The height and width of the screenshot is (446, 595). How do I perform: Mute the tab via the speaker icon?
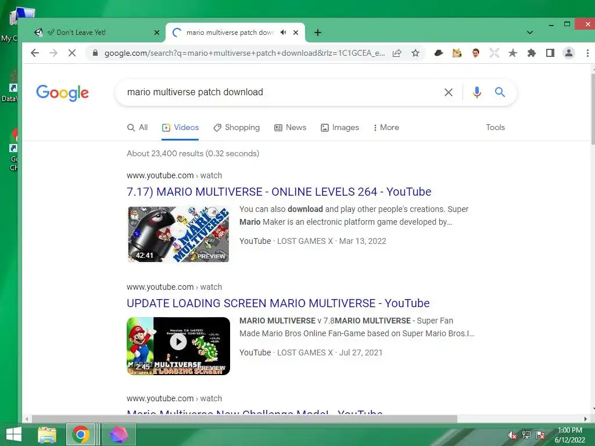click(x=284, y=33)
